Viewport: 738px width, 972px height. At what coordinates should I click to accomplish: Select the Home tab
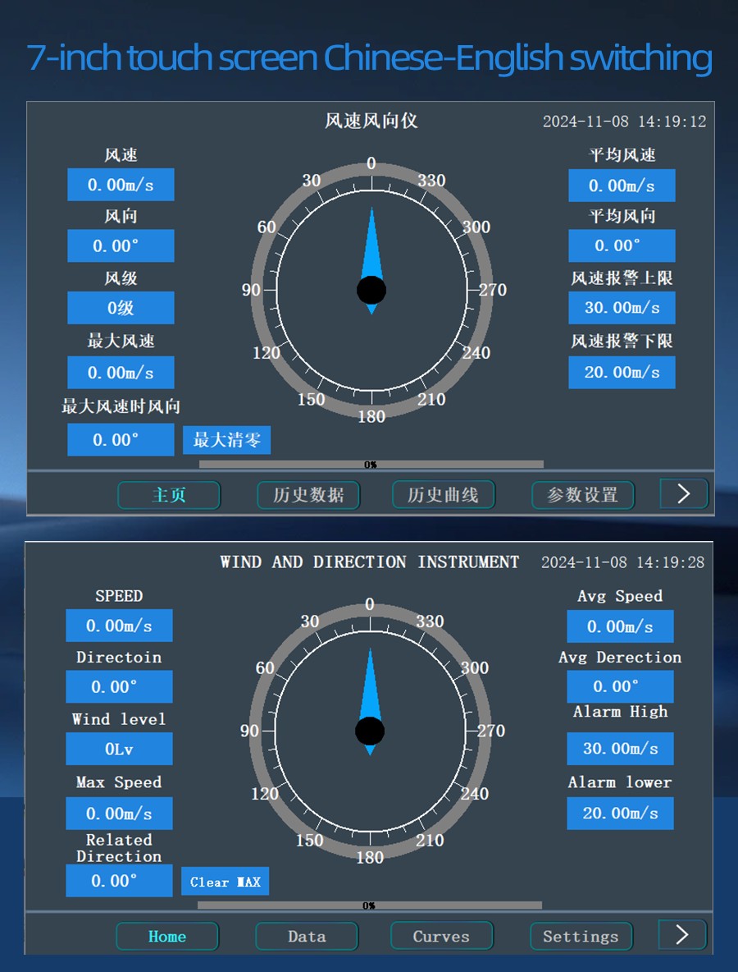[167, 936]
